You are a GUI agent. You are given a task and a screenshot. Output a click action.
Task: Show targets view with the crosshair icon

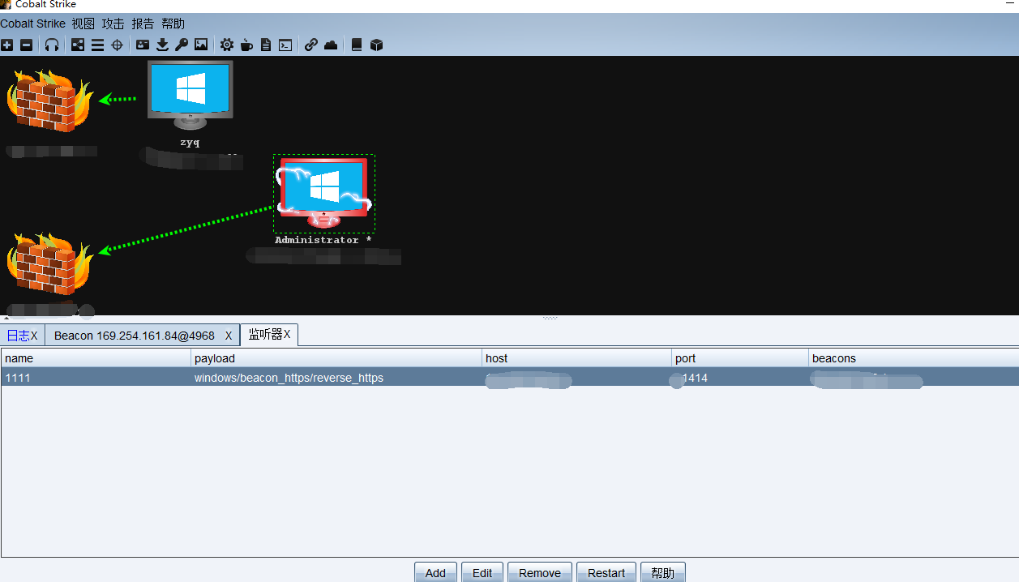coord(117,45)
